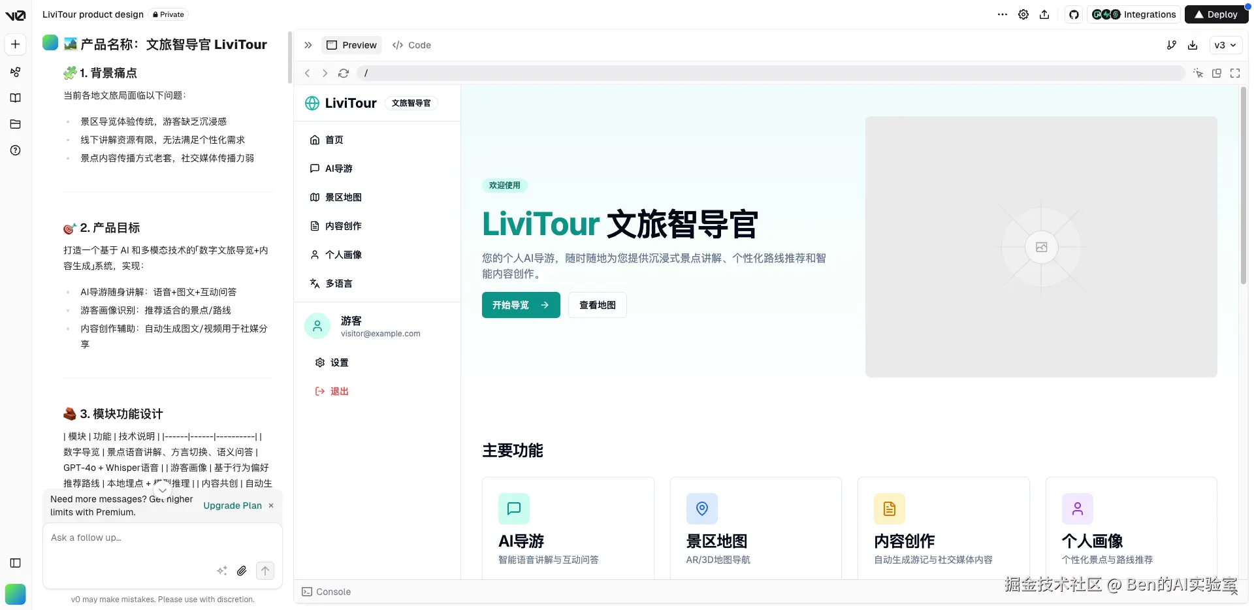This screenshot has width=1254, height=610.
Task: Open the three-dot more options menu
Action: pyautogui.click(x=1003, y=14)
